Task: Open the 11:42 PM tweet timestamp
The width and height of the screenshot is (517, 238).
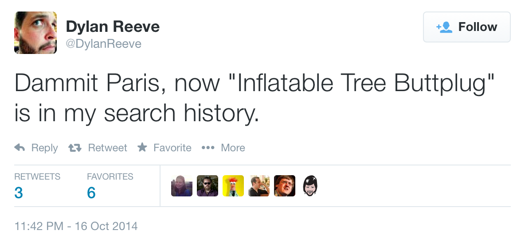Action: point(76,226)
